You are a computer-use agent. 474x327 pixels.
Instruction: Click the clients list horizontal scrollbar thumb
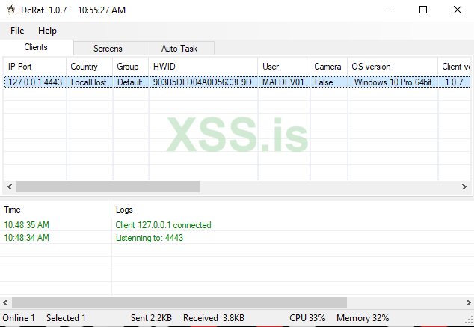[x=108, y=186]
